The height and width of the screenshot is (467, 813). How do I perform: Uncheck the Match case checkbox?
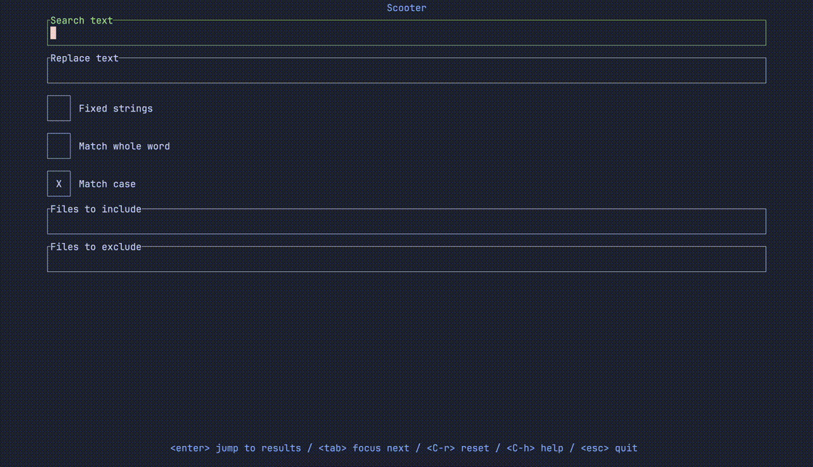(59, 184)
